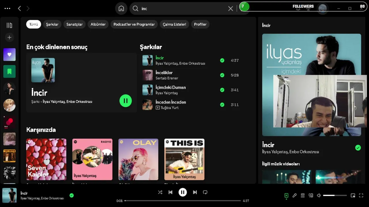
Task: Skip to next track
Action: (x=195, y=192)
